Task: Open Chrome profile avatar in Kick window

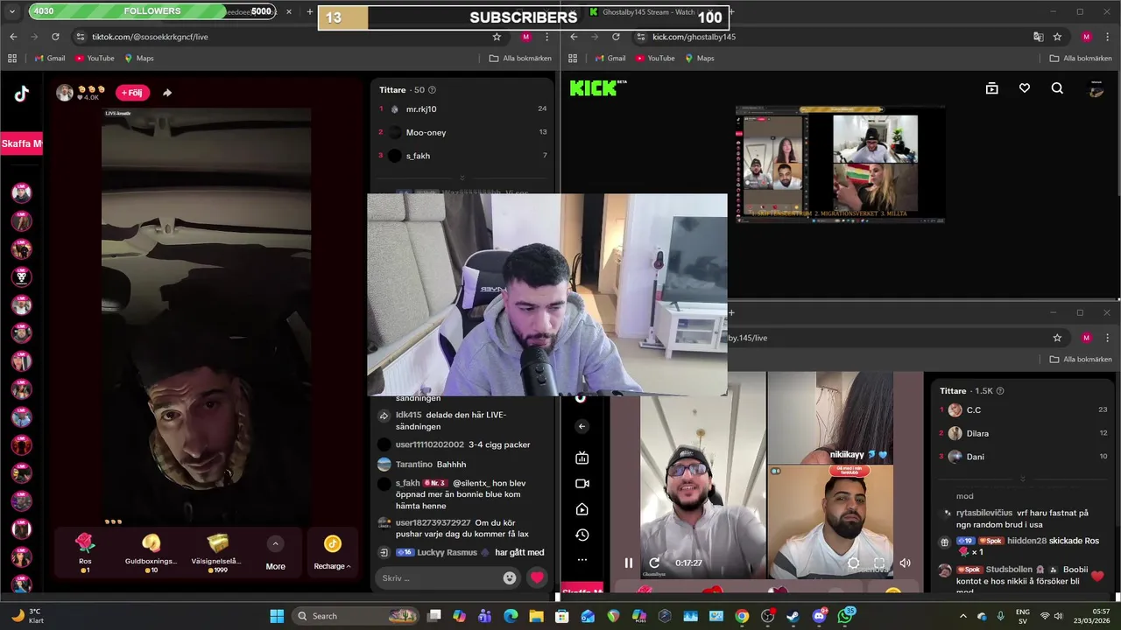Action: tap(1086, 37)
